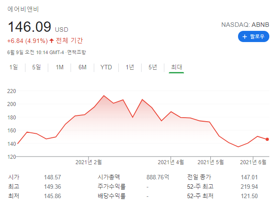Click the NASDAQ: ABNB ticker label
Screen dimensions: 276x208
pyautogui.click(x=245, y=25)
